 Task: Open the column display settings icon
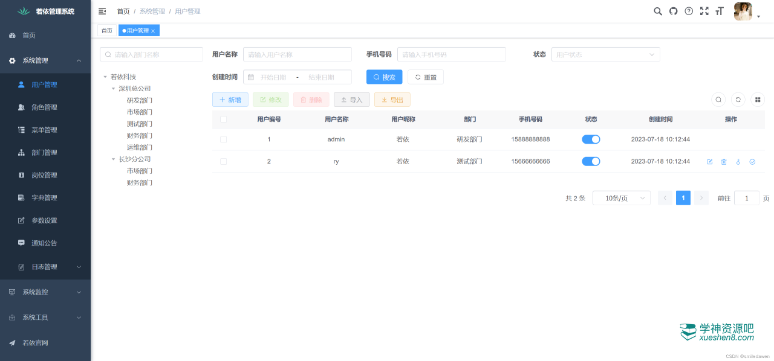pyautogui.click(x=758, y=100)
